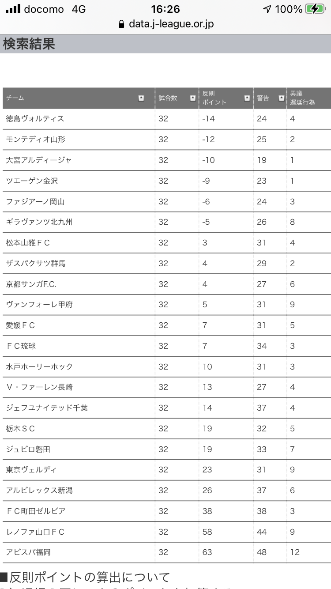Viewport: 331px width, 589px height.
Task: Tap the location arrow status icon
Action: [x=267, y=9]
